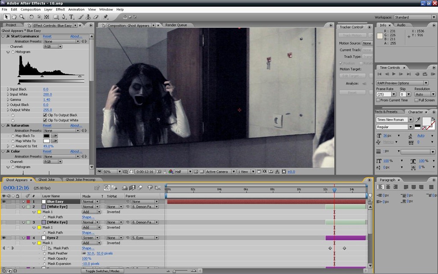Click the Play button in Time Controls
The height and width of the screenshot is (274, 438).
(x=394, y=74)
